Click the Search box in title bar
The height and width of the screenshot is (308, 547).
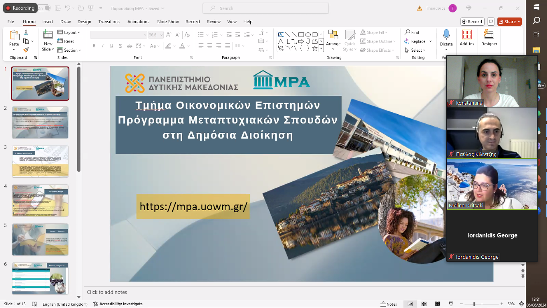[x=265, y=8]
